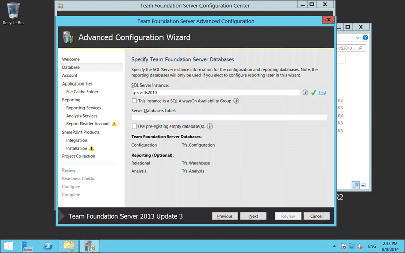Click warning icon beside Installation step
The width and height of the screenshot is (405, 253).
[92, 148]
